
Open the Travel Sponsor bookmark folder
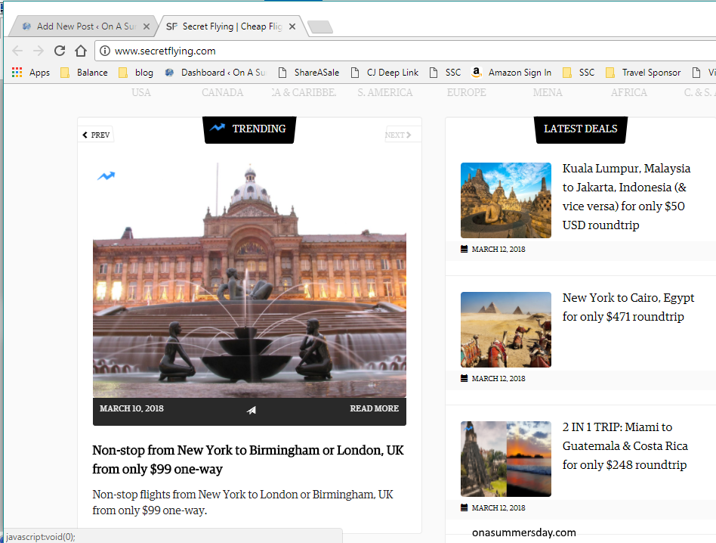(x=643, y=72)
